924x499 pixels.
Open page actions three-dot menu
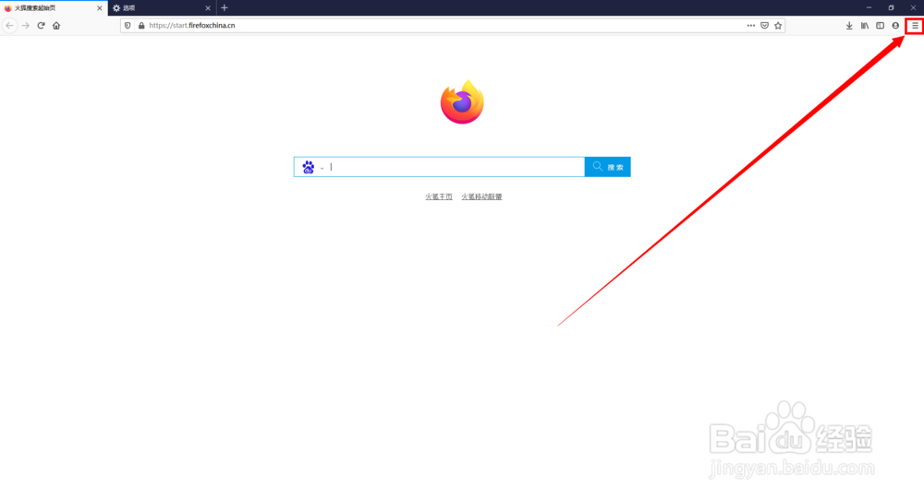point(750,25)
